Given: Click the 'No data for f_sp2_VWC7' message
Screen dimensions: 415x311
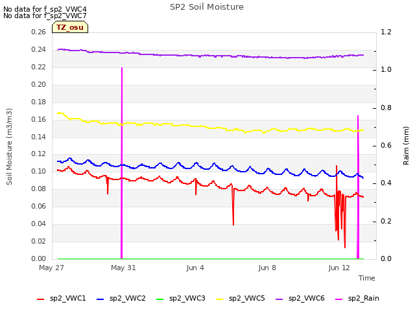Looking at the screenshot, I should pyautogui.click(x=45, y=16).
